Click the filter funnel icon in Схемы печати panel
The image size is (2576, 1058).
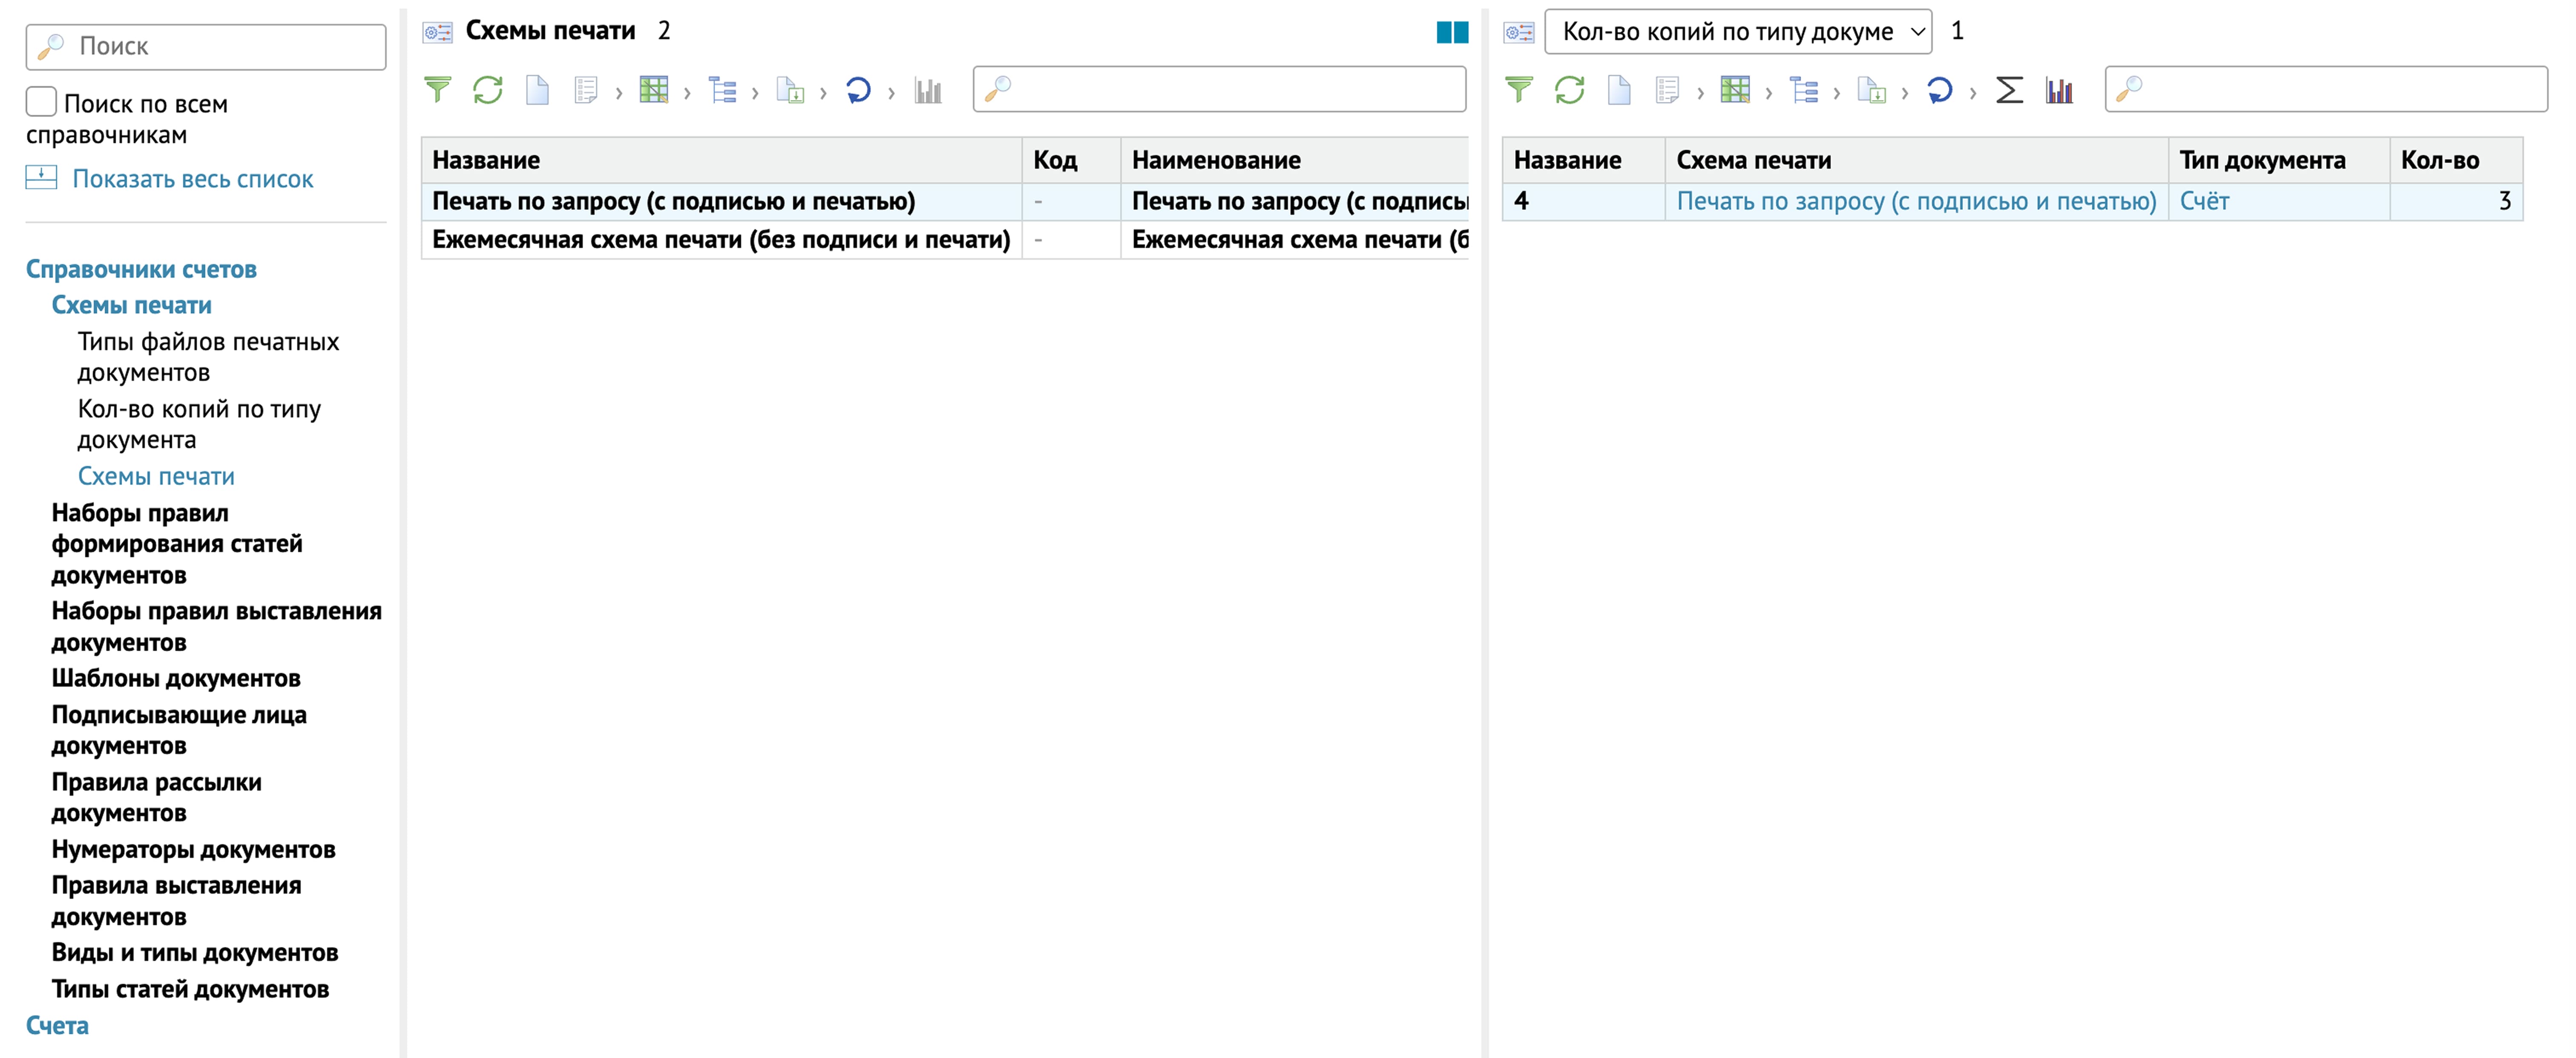tap(437, 90)
